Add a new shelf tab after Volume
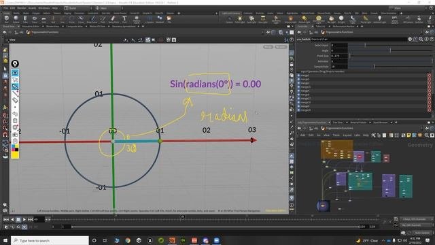 tap(179, 13)
